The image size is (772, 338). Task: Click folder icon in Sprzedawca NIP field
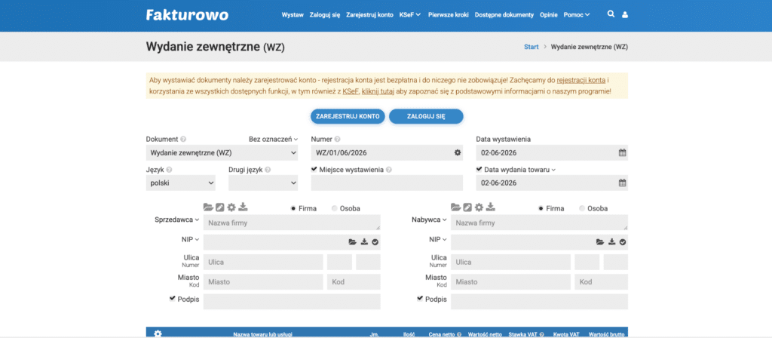pyautogui.click(x=352, y=242)
